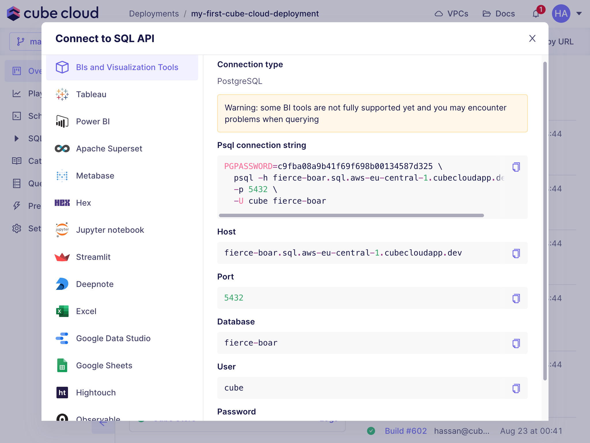This screenshot has width=590, height=443.
Task: Open the Tableau connection option
Action: click(122, 94)
